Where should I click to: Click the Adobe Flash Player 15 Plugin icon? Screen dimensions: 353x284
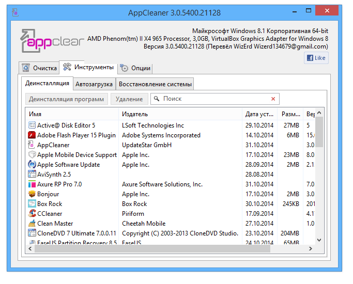32,135
